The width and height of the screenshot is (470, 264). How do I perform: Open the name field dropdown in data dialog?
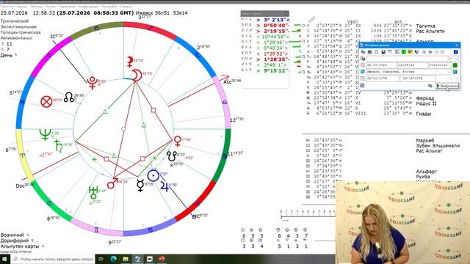point(457,59)
